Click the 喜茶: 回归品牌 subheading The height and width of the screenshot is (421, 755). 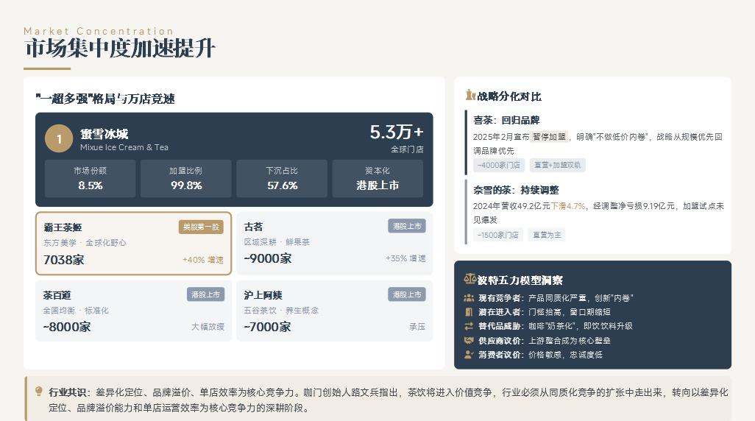[506, 120]
